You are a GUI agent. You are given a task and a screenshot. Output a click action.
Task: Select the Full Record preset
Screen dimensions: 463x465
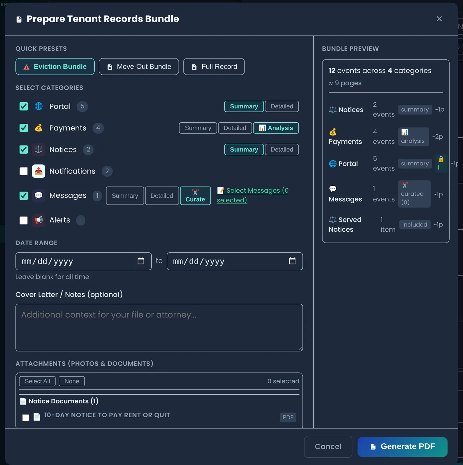[214, 67]
